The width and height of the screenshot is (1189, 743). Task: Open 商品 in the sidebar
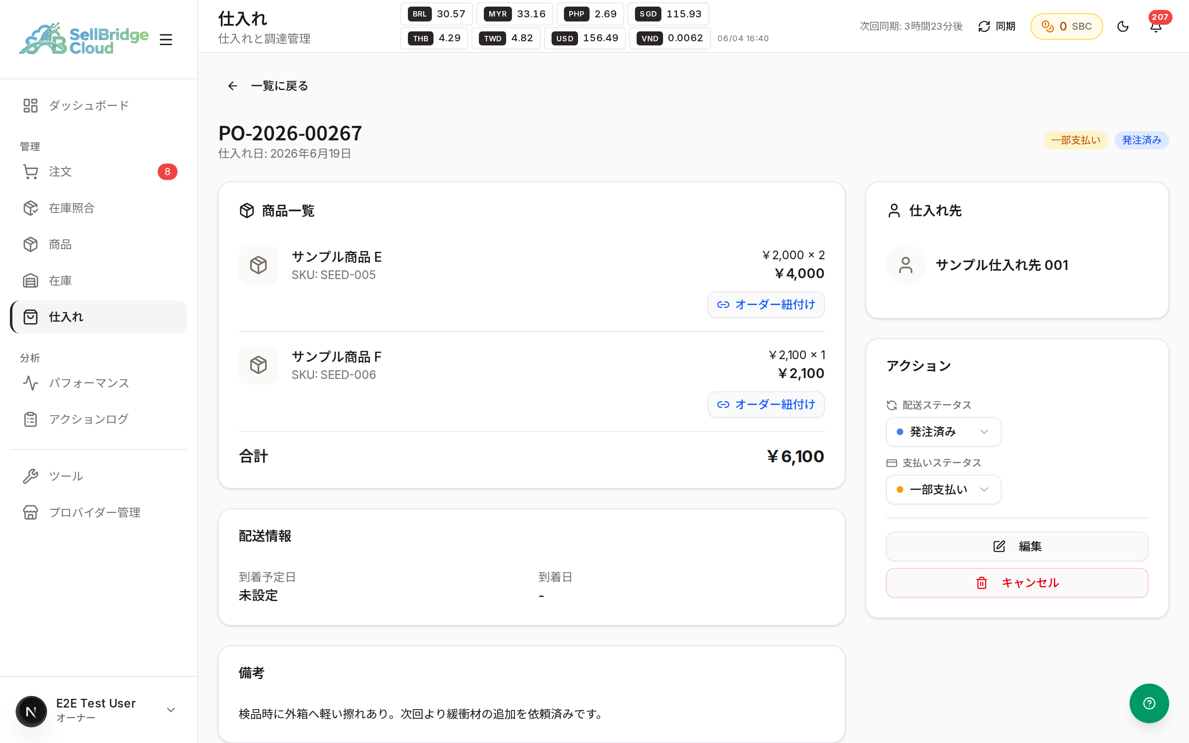[98, 244]
